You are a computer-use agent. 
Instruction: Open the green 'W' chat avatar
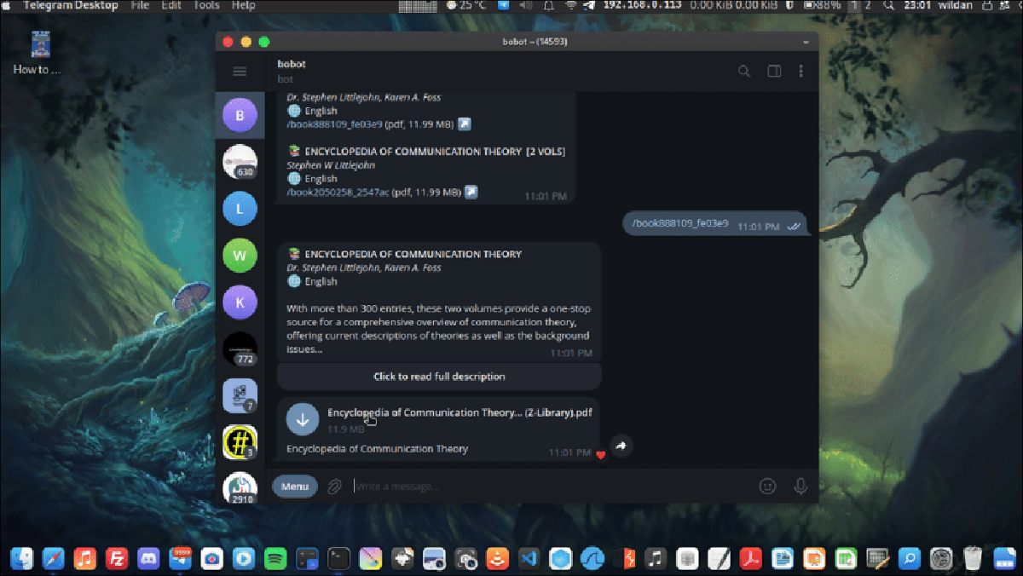240,256
